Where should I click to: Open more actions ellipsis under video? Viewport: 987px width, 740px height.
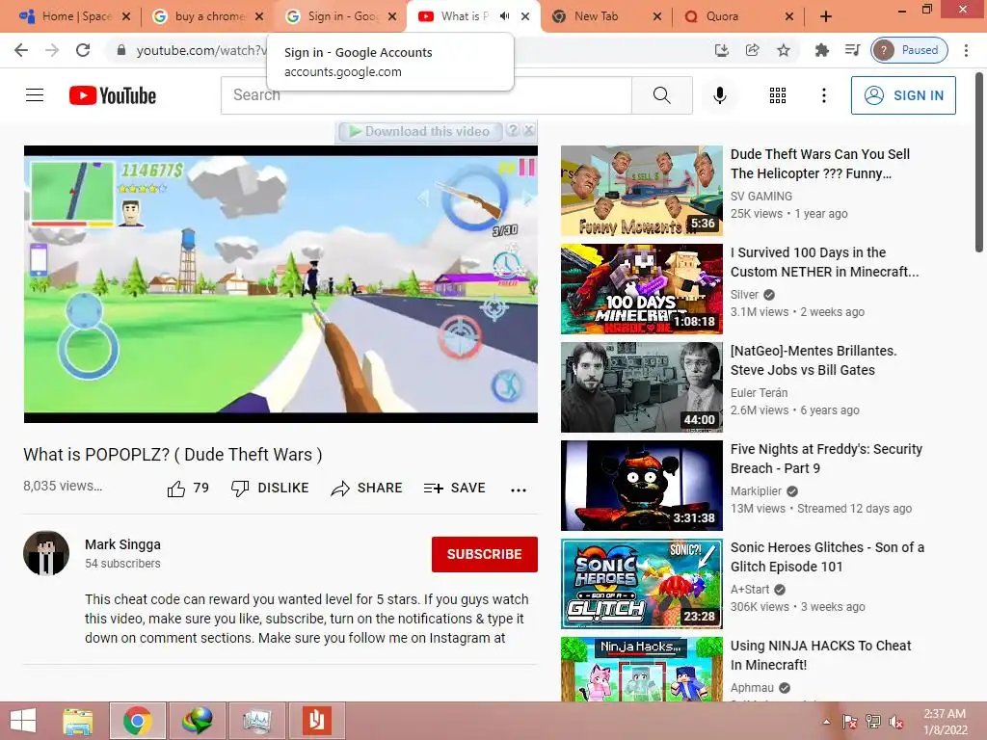tap(518, 489)
